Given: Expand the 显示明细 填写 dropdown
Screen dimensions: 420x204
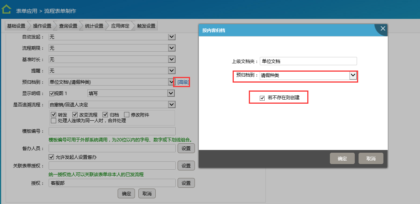Looking at the screenshot, I should (x=172, y=93).
